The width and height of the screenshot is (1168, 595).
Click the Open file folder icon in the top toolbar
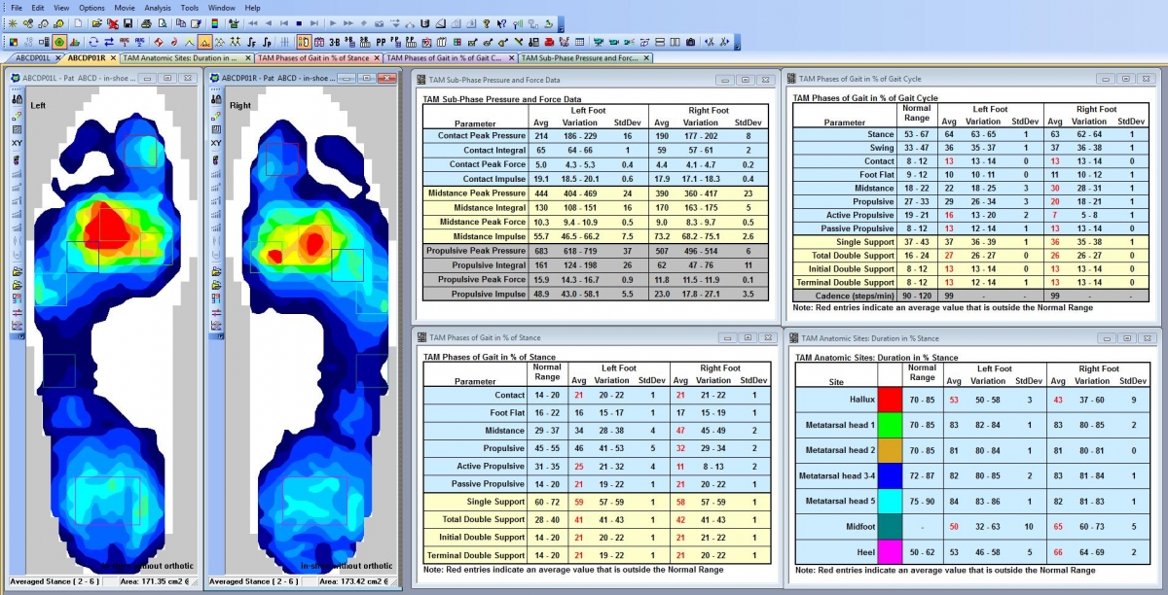click(x=97, y=23)
